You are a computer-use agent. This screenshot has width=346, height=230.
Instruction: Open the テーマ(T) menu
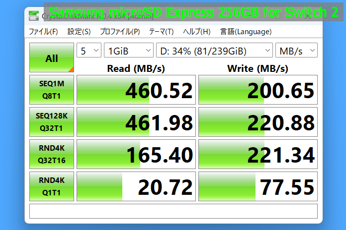(161, 32)
